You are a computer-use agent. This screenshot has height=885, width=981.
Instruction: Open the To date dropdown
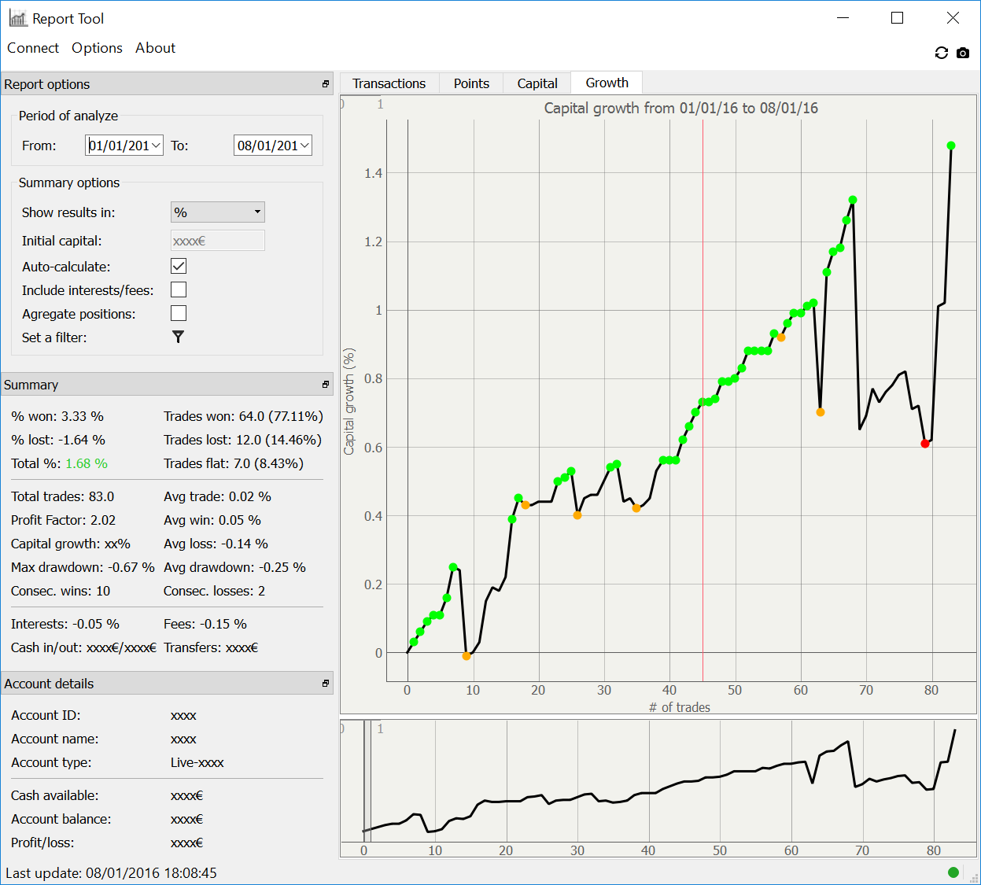click(x=304, y=146)
